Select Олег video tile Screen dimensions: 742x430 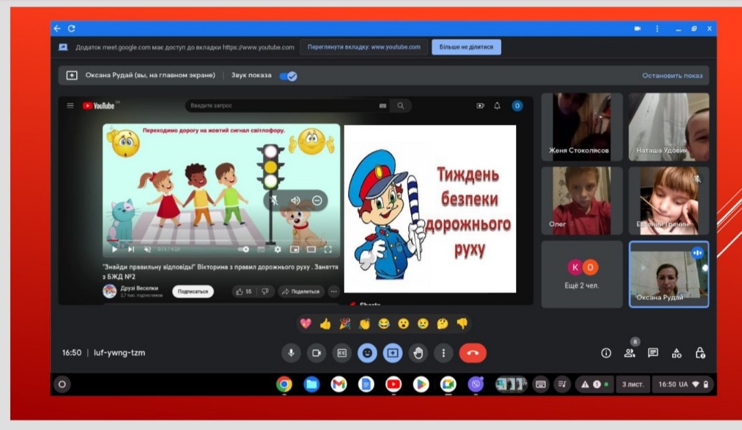click(581, 201)
